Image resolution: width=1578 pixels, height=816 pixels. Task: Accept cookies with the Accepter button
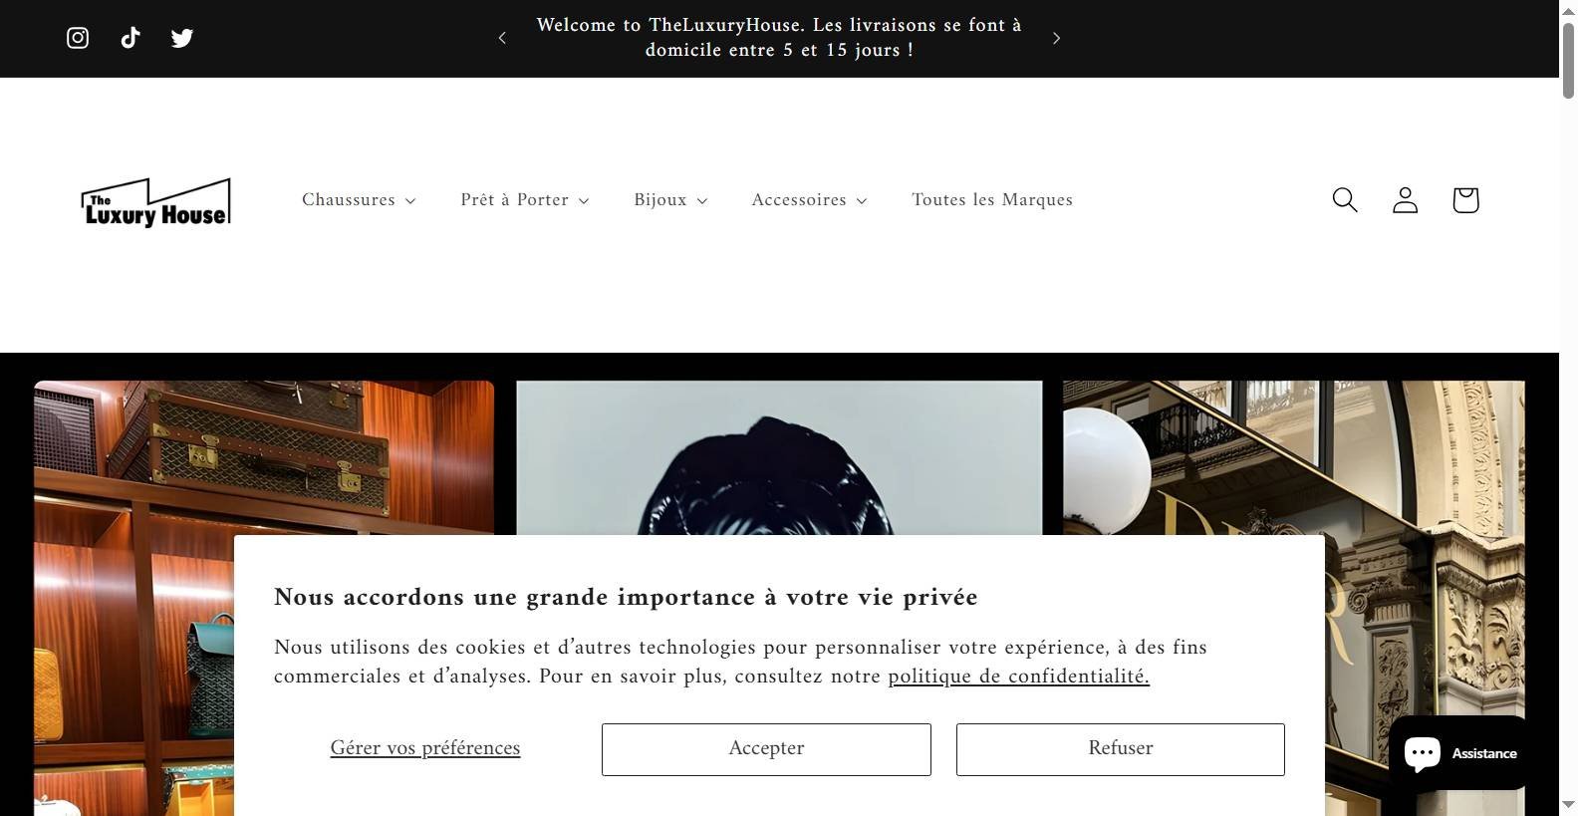[x=766, y=749]
